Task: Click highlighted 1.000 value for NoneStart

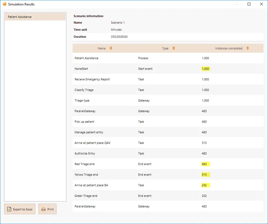Action: click(205, 69)
